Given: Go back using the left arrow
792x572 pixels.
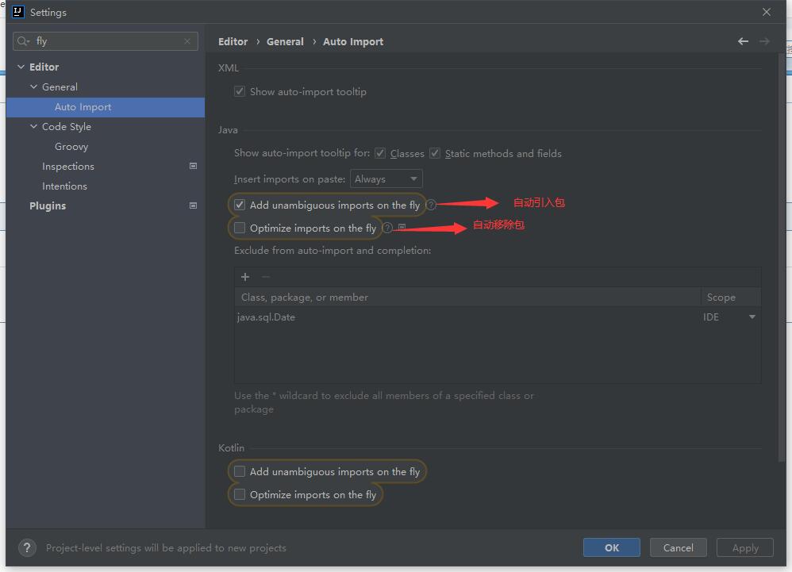Looking at the screenshot, I should coord(743,41).
